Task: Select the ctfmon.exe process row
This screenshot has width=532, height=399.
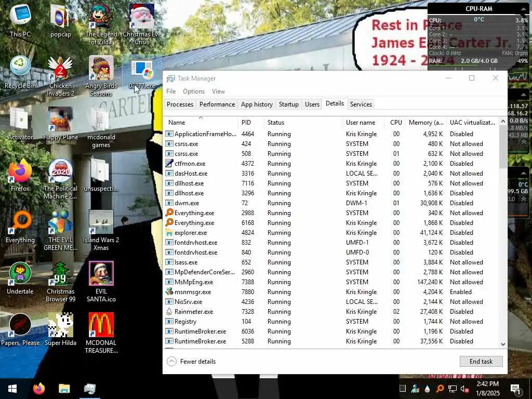Action: [332, 164]
